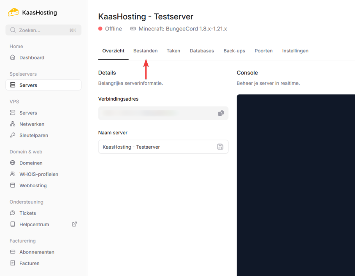
Task: Open the Instellingen tab
Action: [295, 51]
